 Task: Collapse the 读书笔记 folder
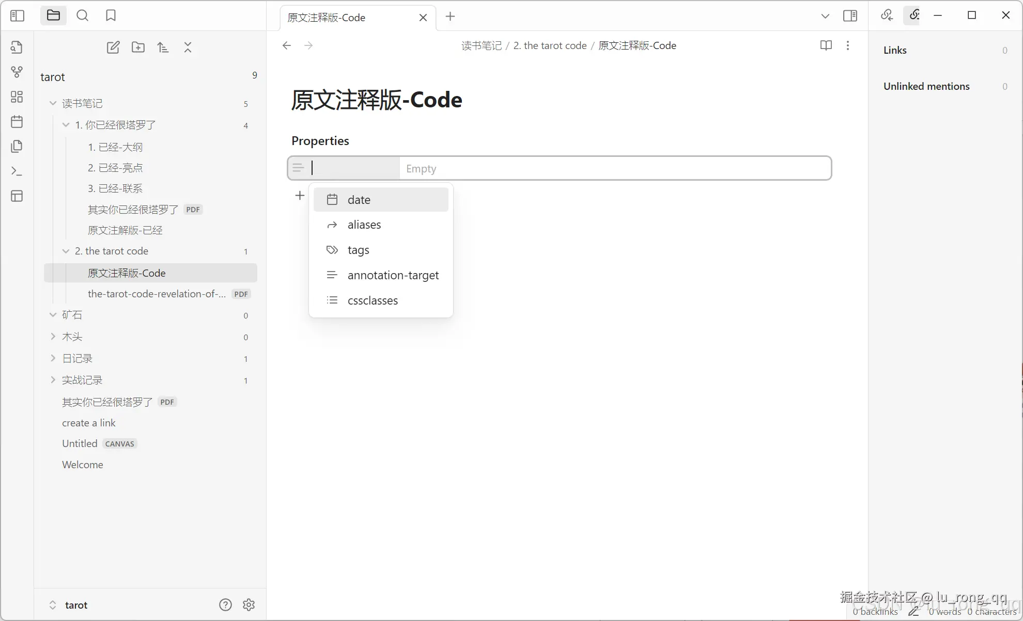tap(52, 103)
